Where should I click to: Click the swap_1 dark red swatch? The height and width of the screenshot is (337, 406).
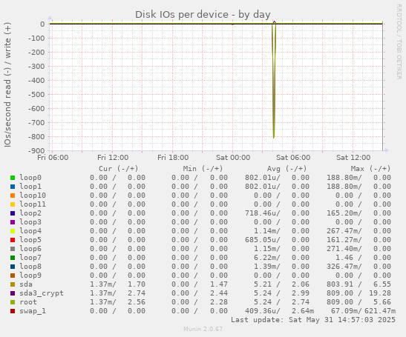13,311
